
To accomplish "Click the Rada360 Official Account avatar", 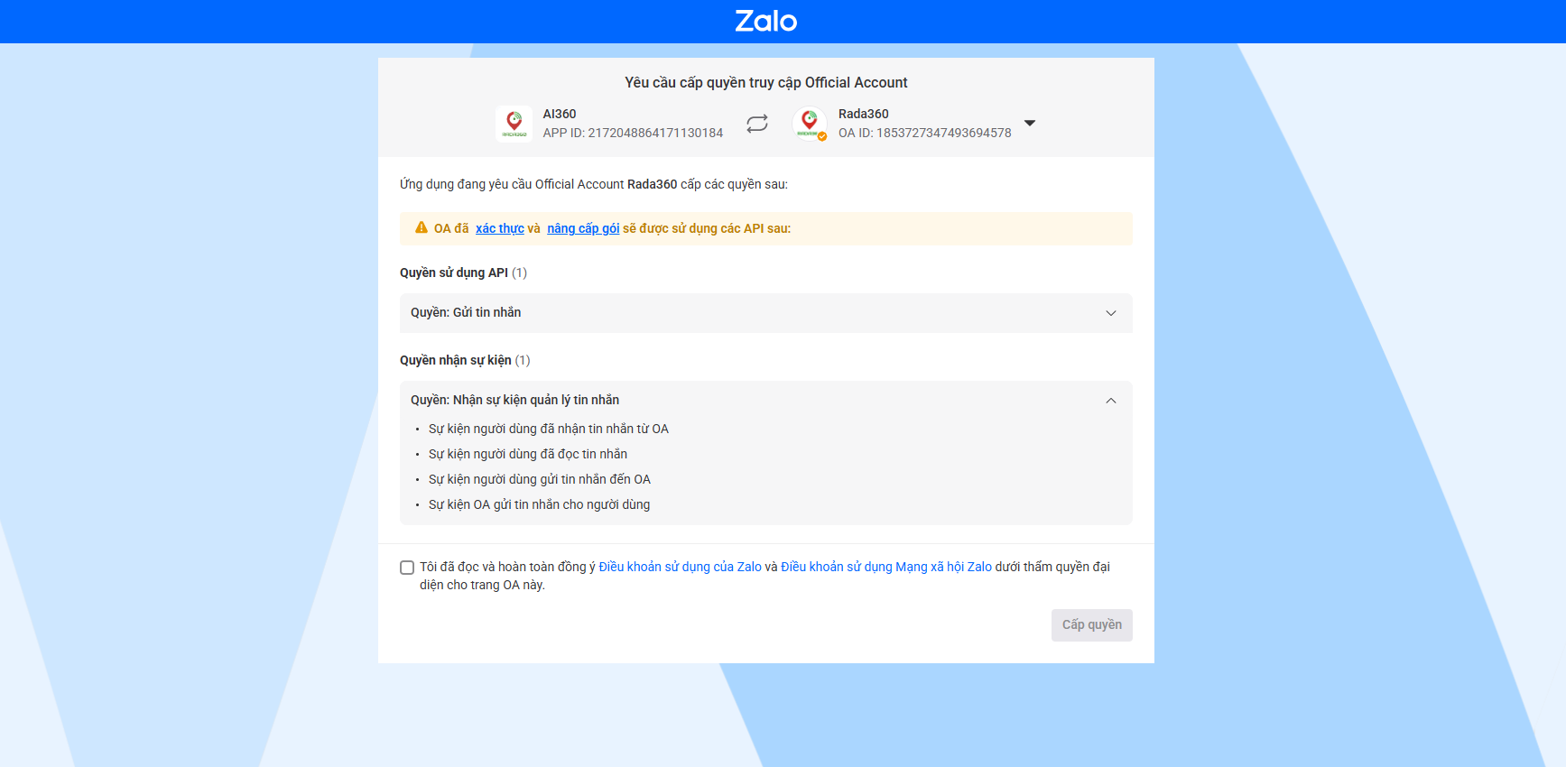I will tap(810, 124).
